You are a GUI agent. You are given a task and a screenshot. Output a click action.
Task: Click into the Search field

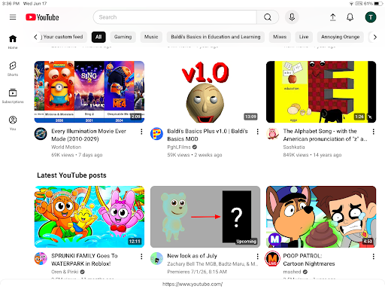point(175,17)
